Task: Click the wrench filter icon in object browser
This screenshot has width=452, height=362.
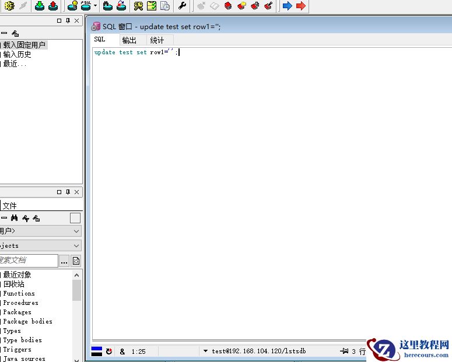Action: 26,218
